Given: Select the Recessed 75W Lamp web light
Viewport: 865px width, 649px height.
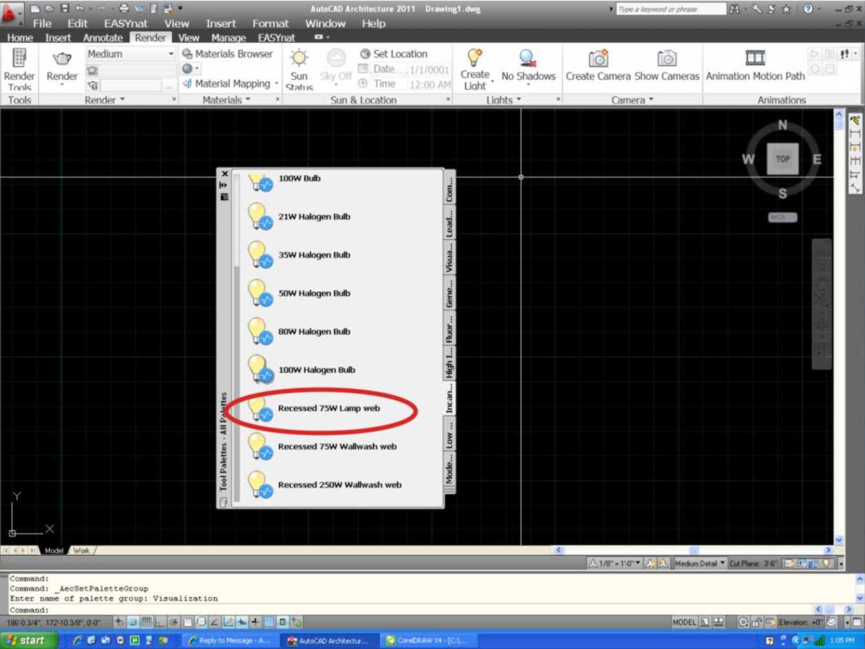Looking at the screenshot, I should (x=314, y=408).
